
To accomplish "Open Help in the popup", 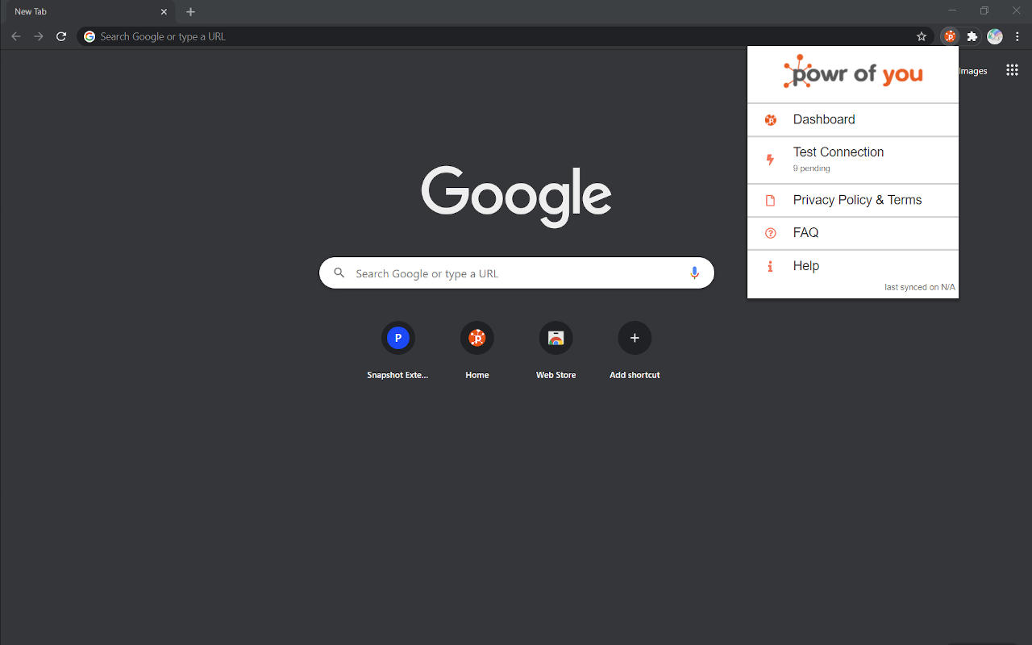I will point(853,266).
